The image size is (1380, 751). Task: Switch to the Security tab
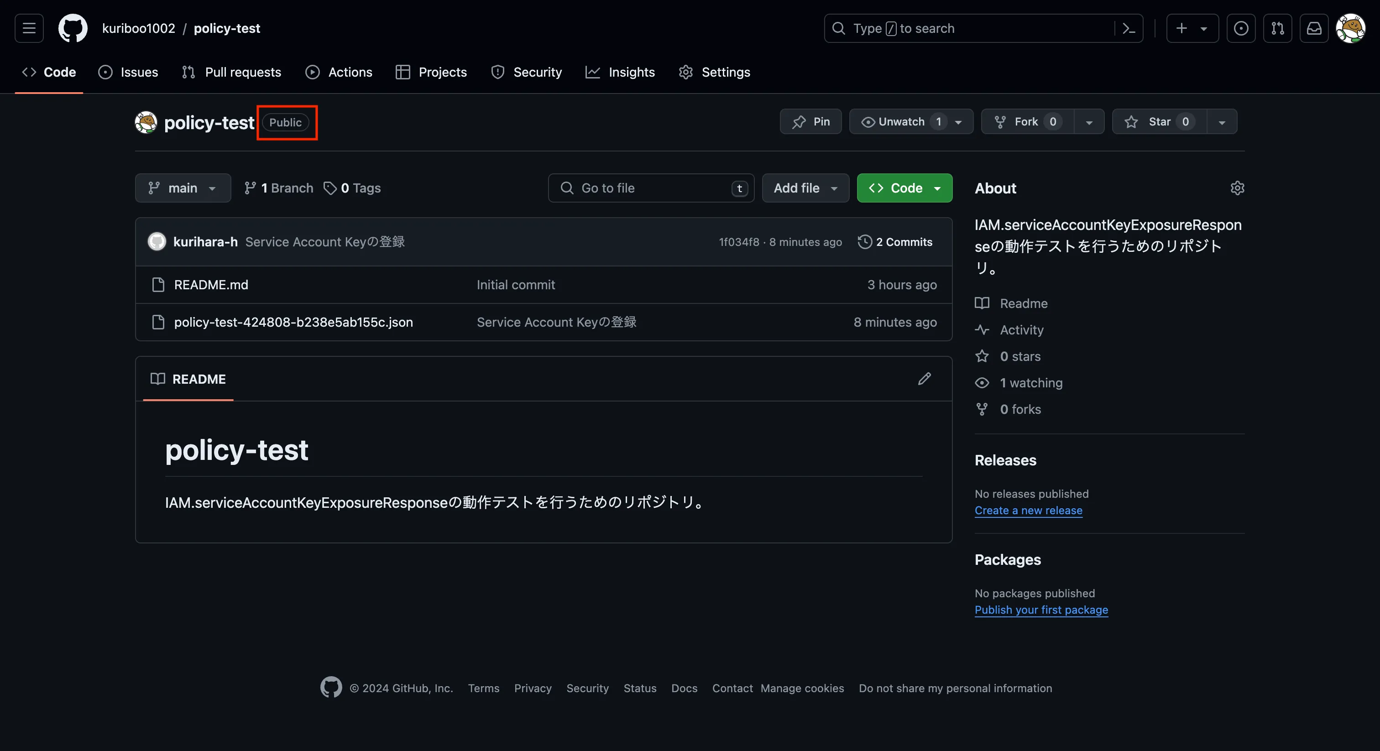pyautogui.click(x=526, y=72)
